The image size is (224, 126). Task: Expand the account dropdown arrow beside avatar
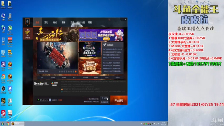pyautogui.click(x=31, y=23)
